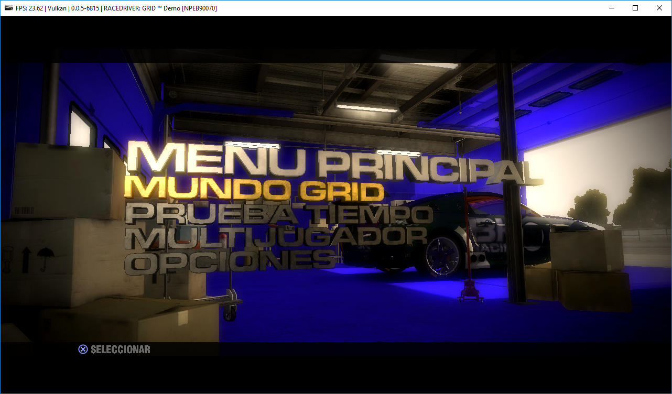Click the SELECCIONAR prompt label
This screenshot has height=394, width=672.
click(121, 349)
